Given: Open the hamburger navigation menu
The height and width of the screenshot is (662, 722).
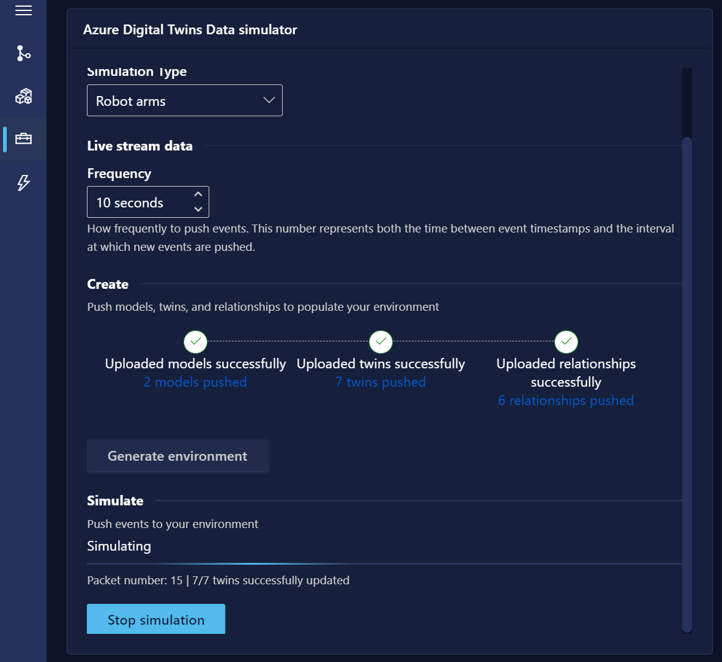Looking at the screenshot, I should click(x=23, y=10).
